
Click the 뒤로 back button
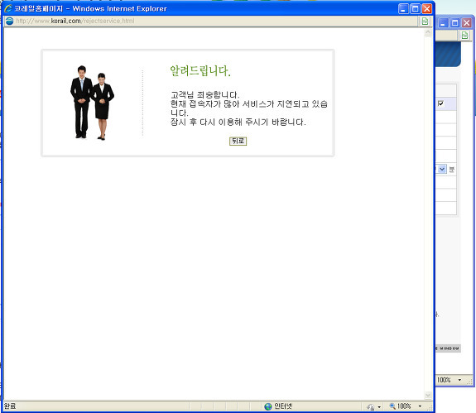238,141
